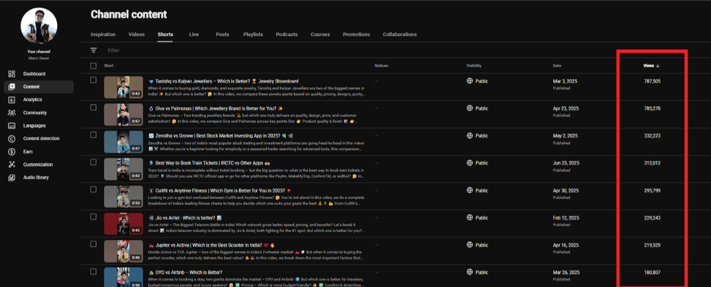Check the Best Way to Book Train Tickets row
The image size is (711, 287).
point(93,162)
